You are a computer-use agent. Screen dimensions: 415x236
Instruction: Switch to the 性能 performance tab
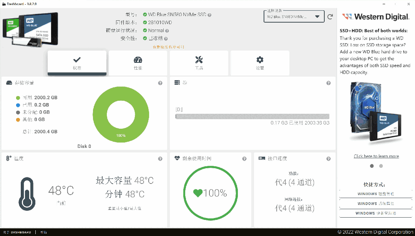point(138,63)
